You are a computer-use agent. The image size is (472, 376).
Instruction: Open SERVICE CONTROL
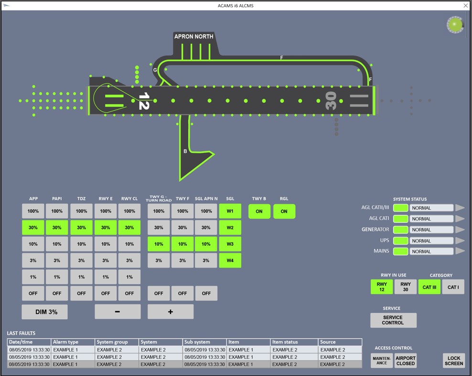(x=393, y=320)
